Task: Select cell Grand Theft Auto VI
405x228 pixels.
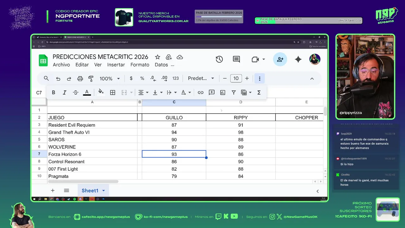Action: (92, 132)
